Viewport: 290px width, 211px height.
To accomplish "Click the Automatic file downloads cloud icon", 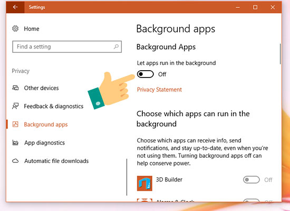I will coord(15,161).
